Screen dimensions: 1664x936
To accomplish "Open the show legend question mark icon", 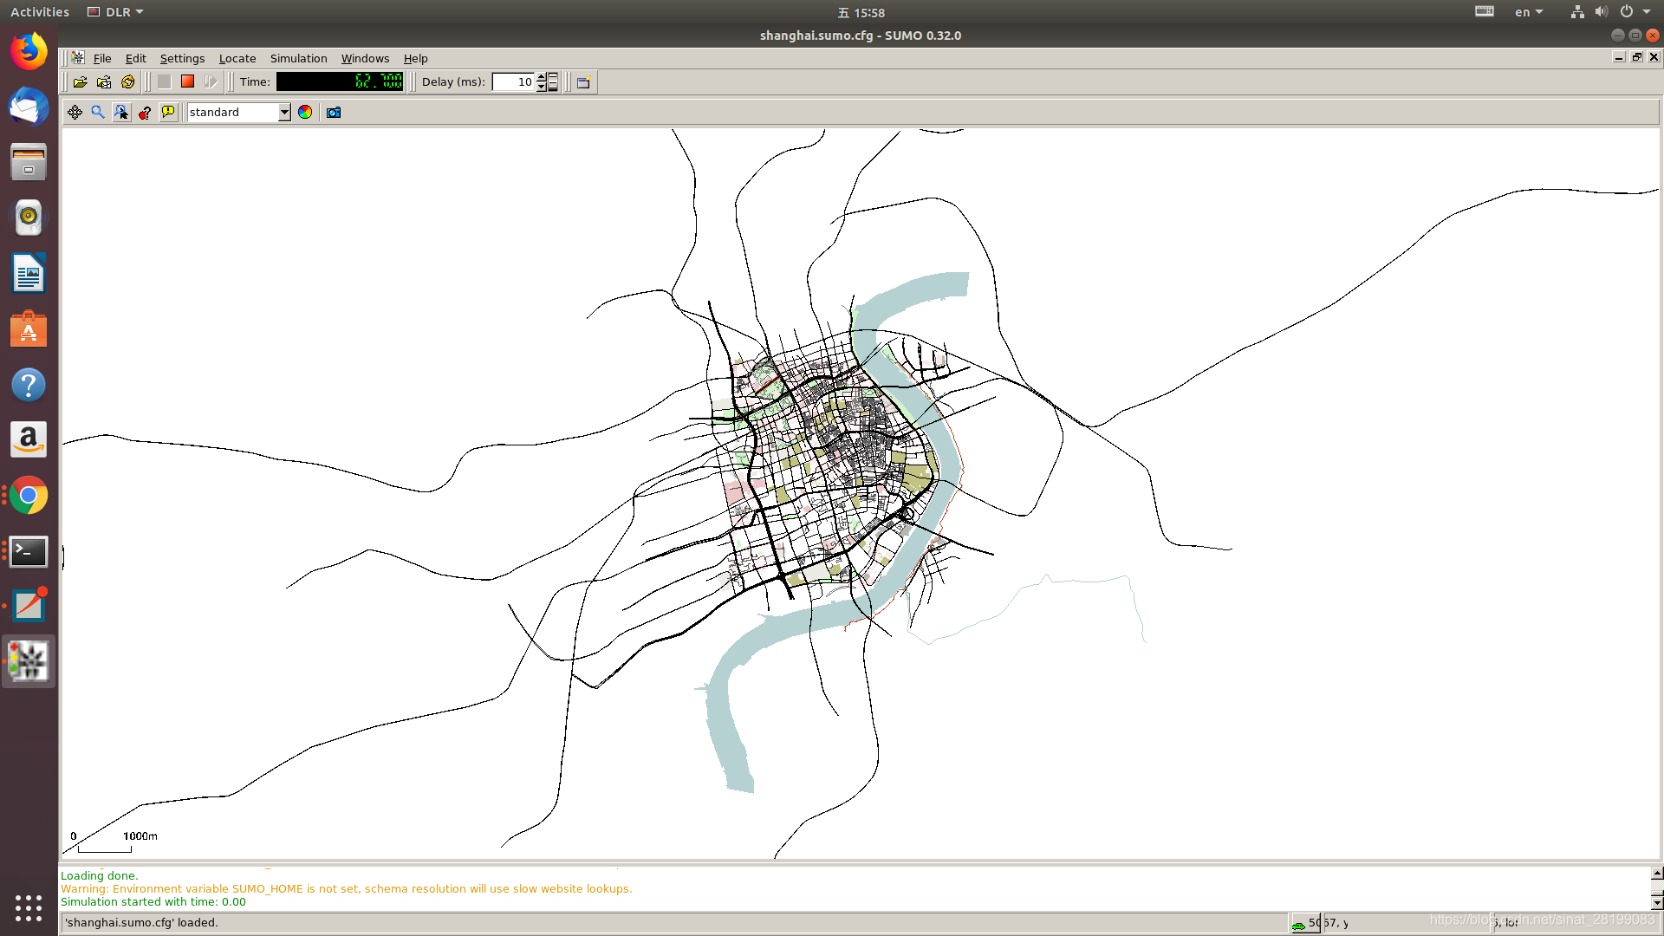I will coord(145,112).
